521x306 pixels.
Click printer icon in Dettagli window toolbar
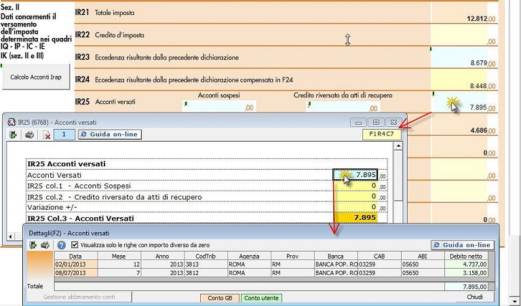45,245
